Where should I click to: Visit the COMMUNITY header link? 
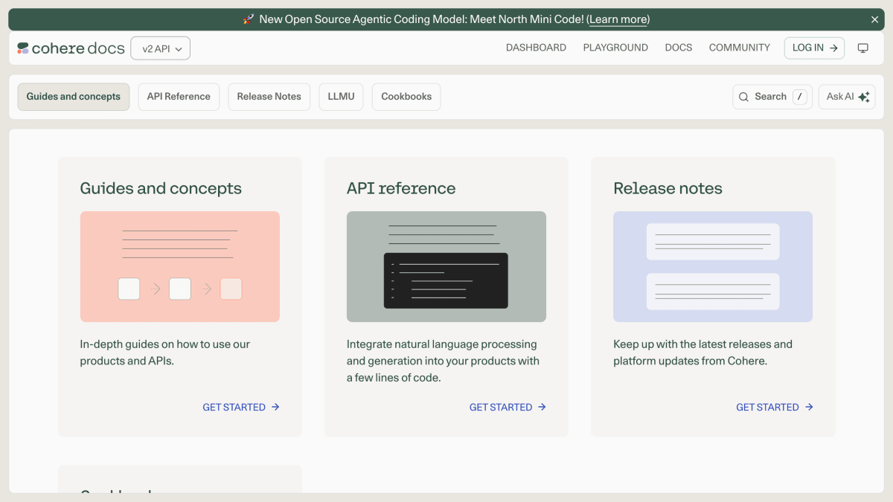click(x=740, y=48)
